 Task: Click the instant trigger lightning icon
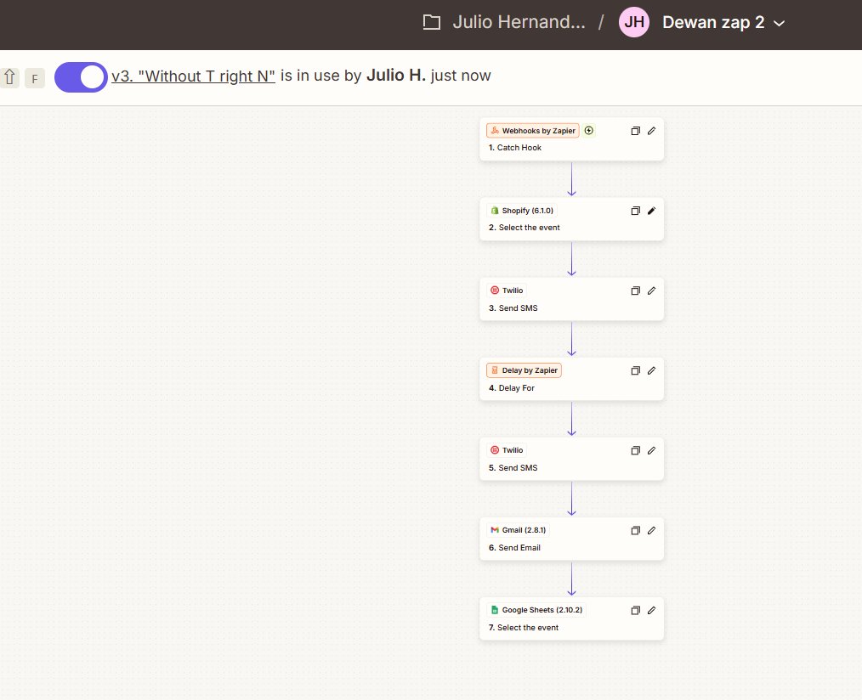click(589, 130)
